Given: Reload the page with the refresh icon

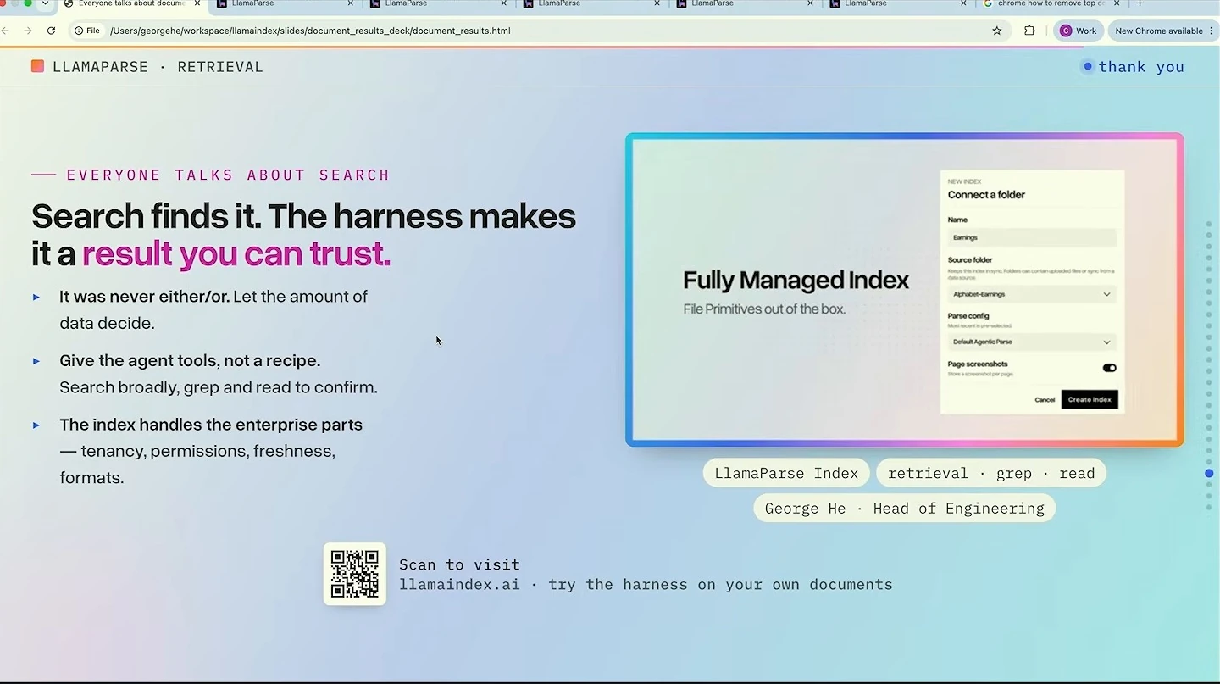Looking at the screenshot, I should click(51, 31).
